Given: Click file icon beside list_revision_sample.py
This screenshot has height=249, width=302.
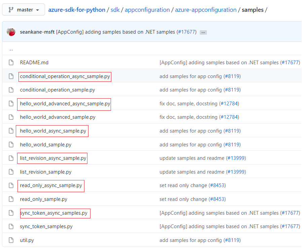Looking at the screenshot, I should pyautogui.click(x=11, y=172).
